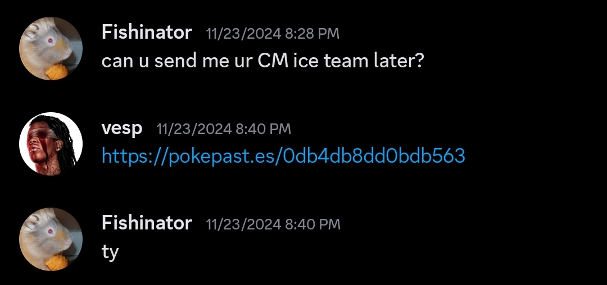Open the pokepast.es team link
Viewport: 607px width, 285px height.
click(x=283, y=155)
